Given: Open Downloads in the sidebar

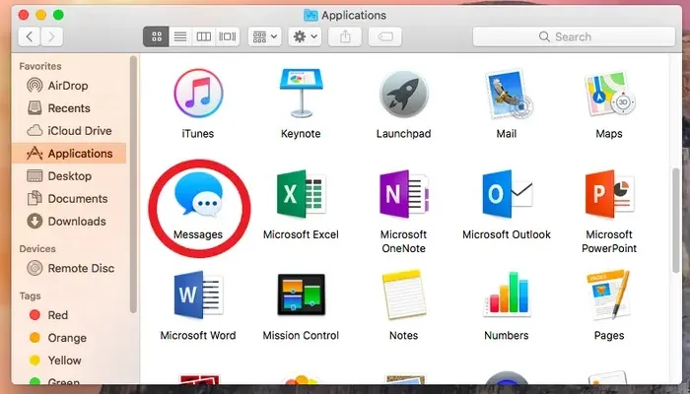Looking at the screenshot, I should point(69,222).
